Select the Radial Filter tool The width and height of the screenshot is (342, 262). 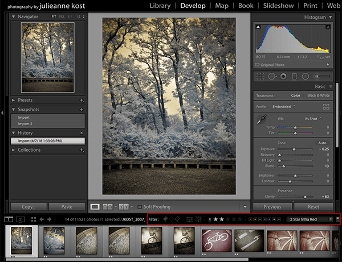tap(306, 76)
